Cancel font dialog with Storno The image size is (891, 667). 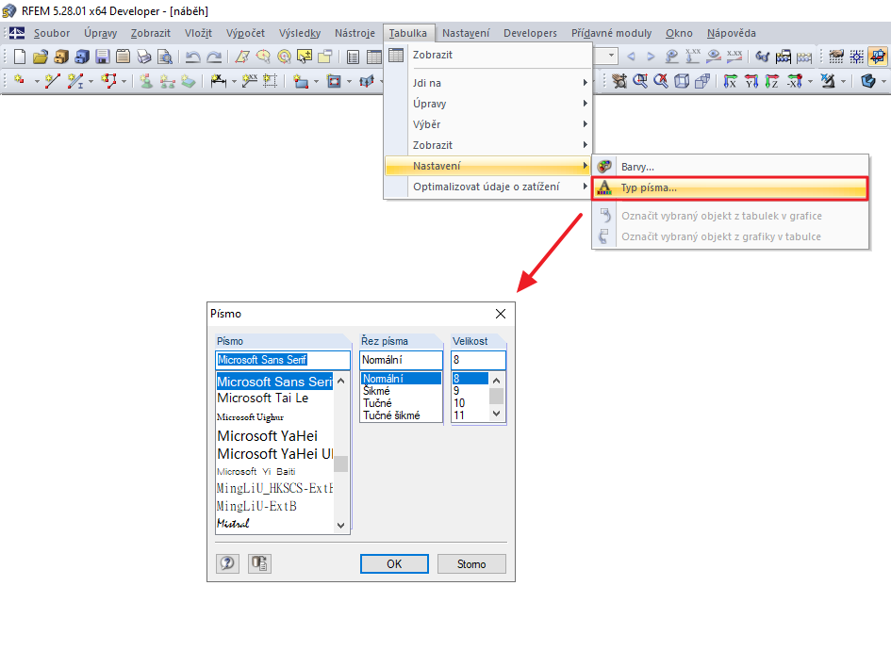click(471, 563)
